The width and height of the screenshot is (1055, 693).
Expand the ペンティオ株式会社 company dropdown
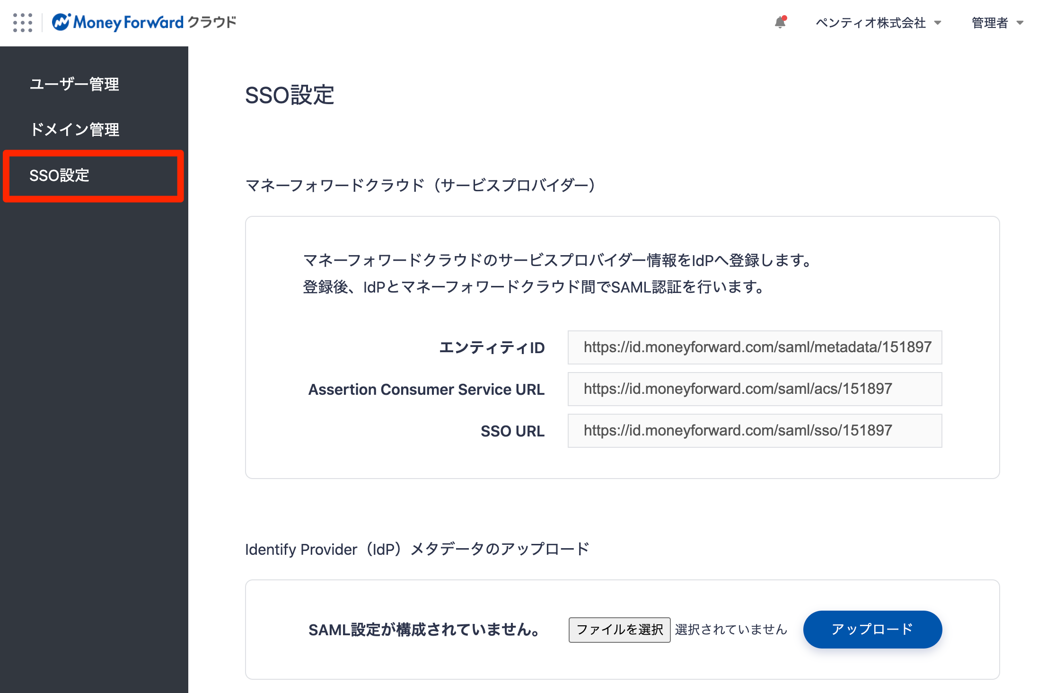pyautogui.click(x=879, y=22)
